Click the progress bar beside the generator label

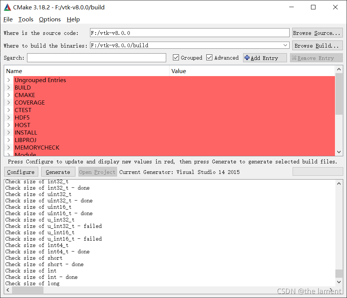point(318,172)
